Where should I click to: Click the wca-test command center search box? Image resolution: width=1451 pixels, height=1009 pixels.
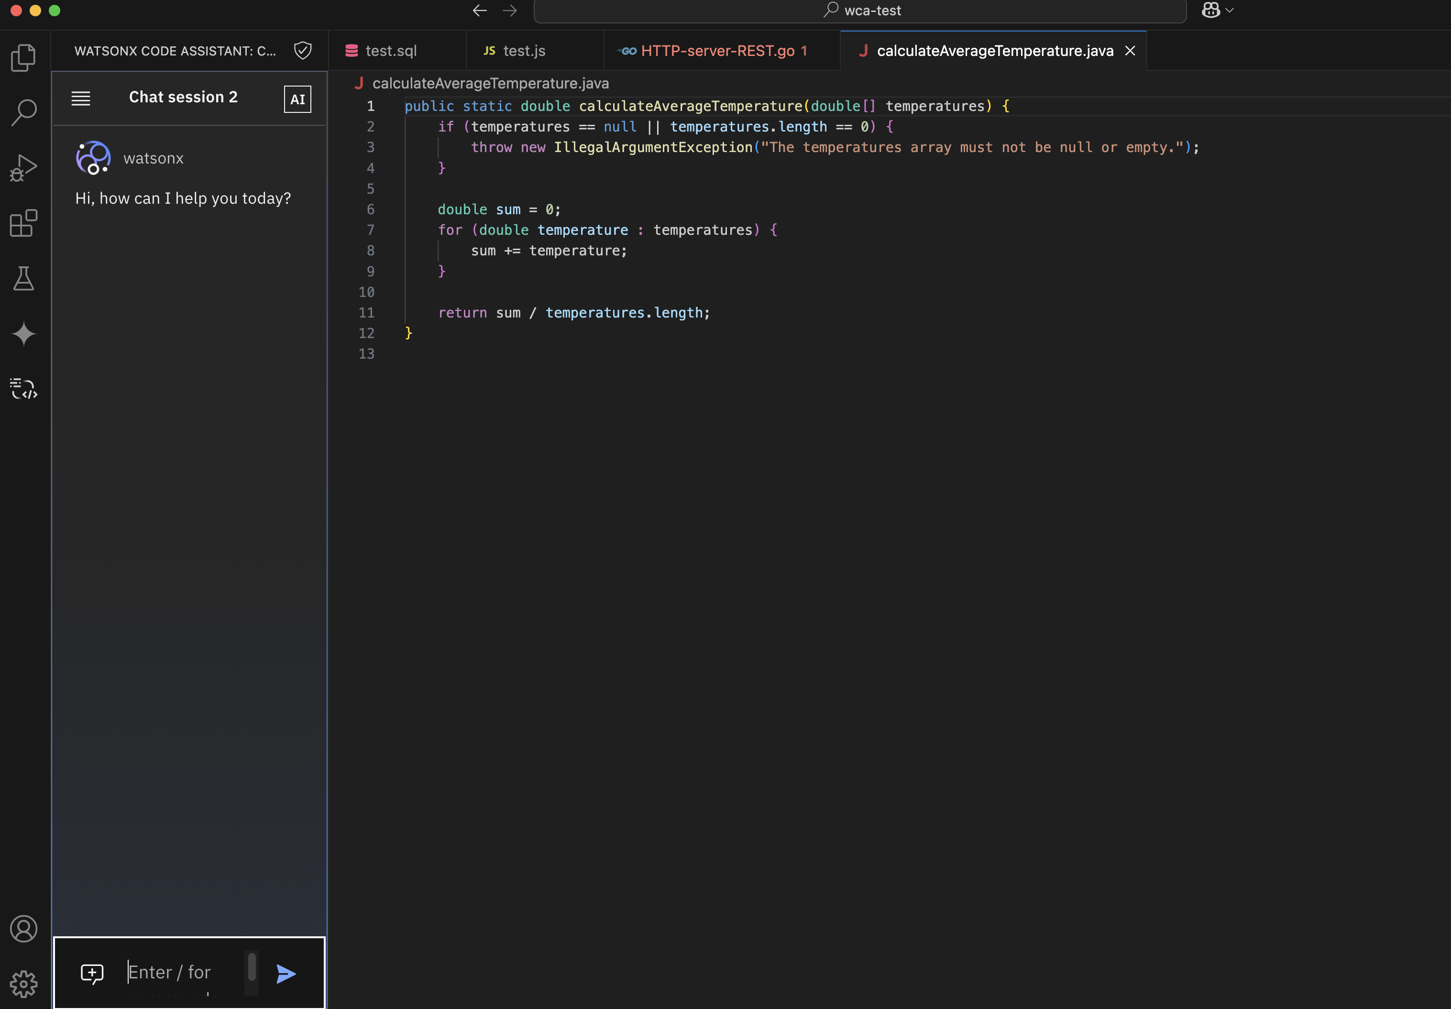(x=860, y=11)
